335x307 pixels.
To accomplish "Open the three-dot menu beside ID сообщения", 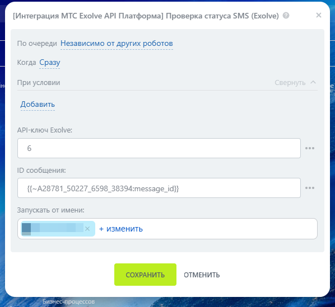I will coord(310,188).
